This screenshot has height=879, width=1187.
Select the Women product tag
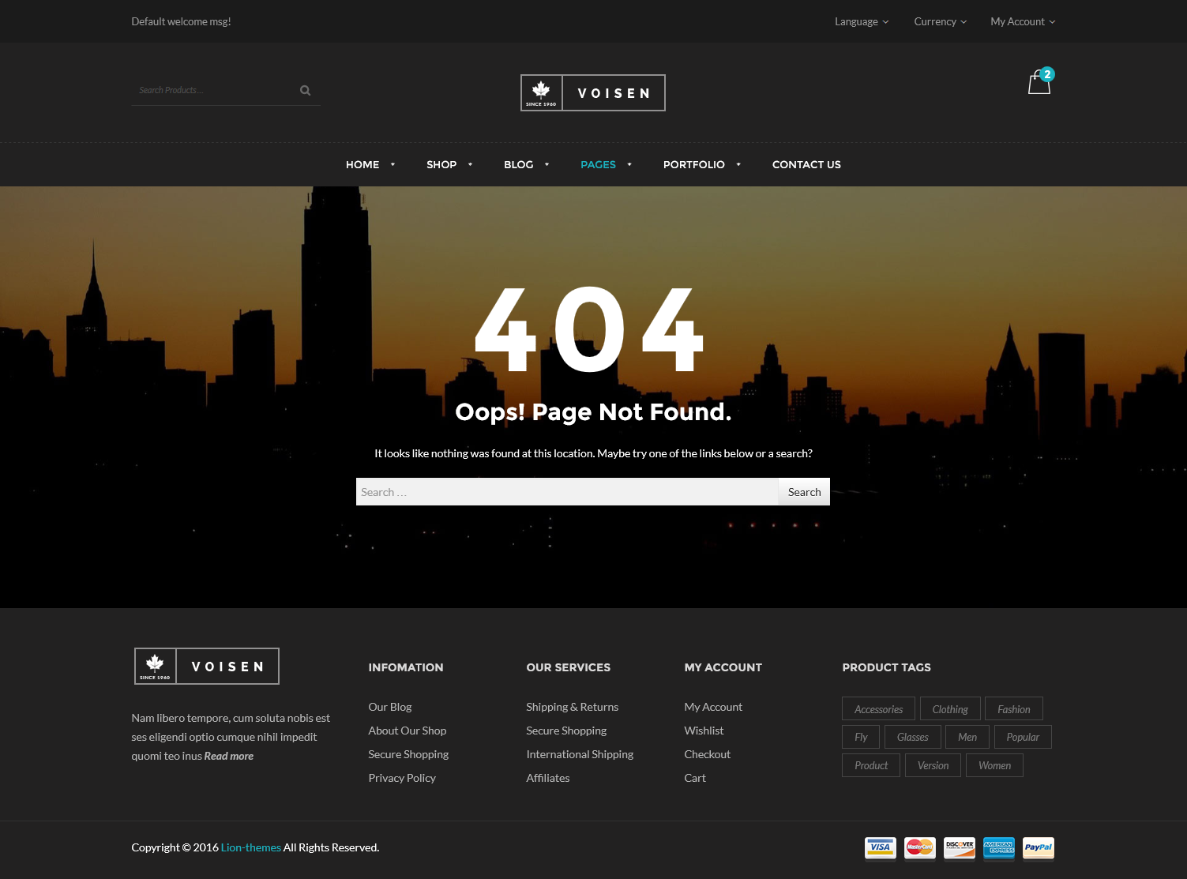point(994,765)
